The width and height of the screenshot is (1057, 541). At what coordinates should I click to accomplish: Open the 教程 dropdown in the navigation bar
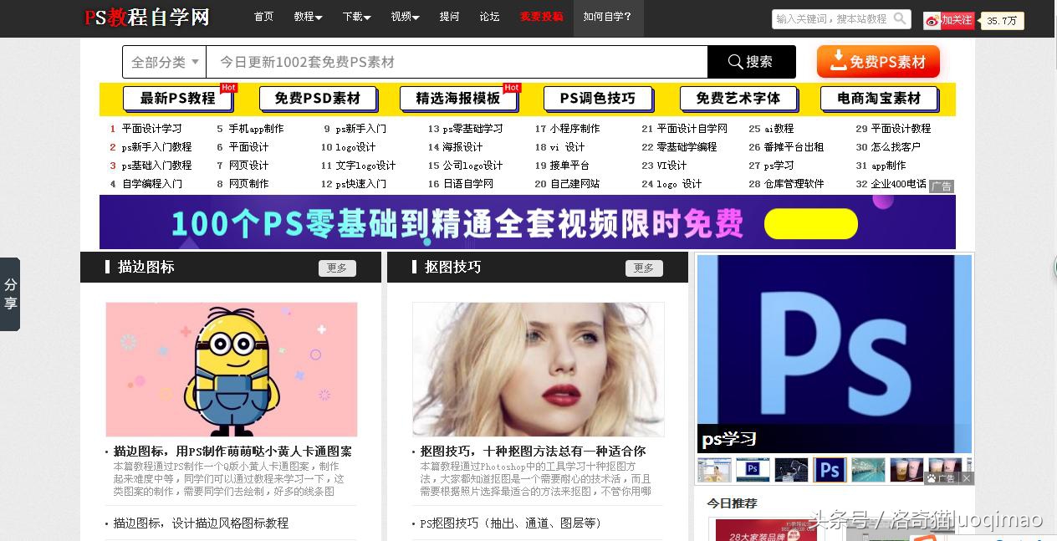(x=307, y=17)
